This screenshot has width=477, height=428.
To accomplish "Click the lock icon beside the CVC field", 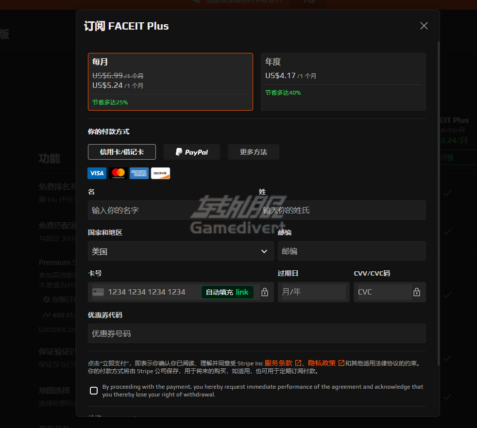I will click(x=416, y=292).
